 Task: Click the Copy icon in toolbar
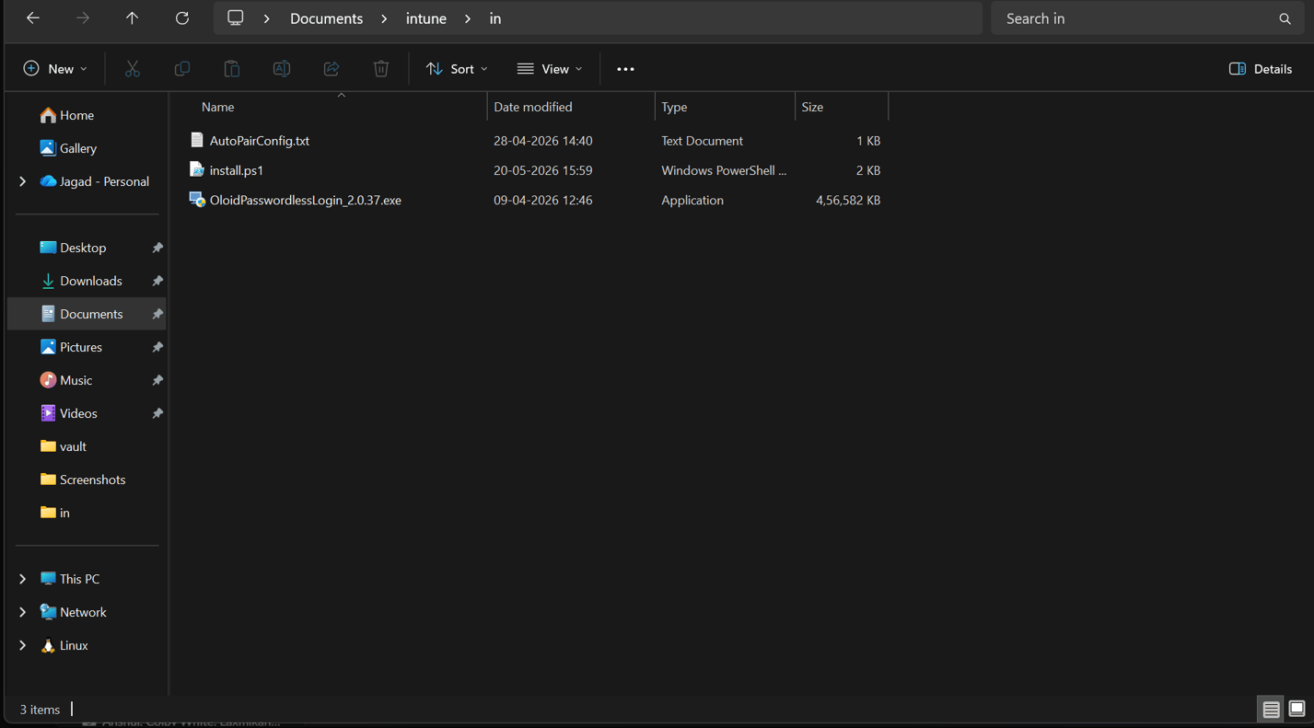[x=182, y=69]
